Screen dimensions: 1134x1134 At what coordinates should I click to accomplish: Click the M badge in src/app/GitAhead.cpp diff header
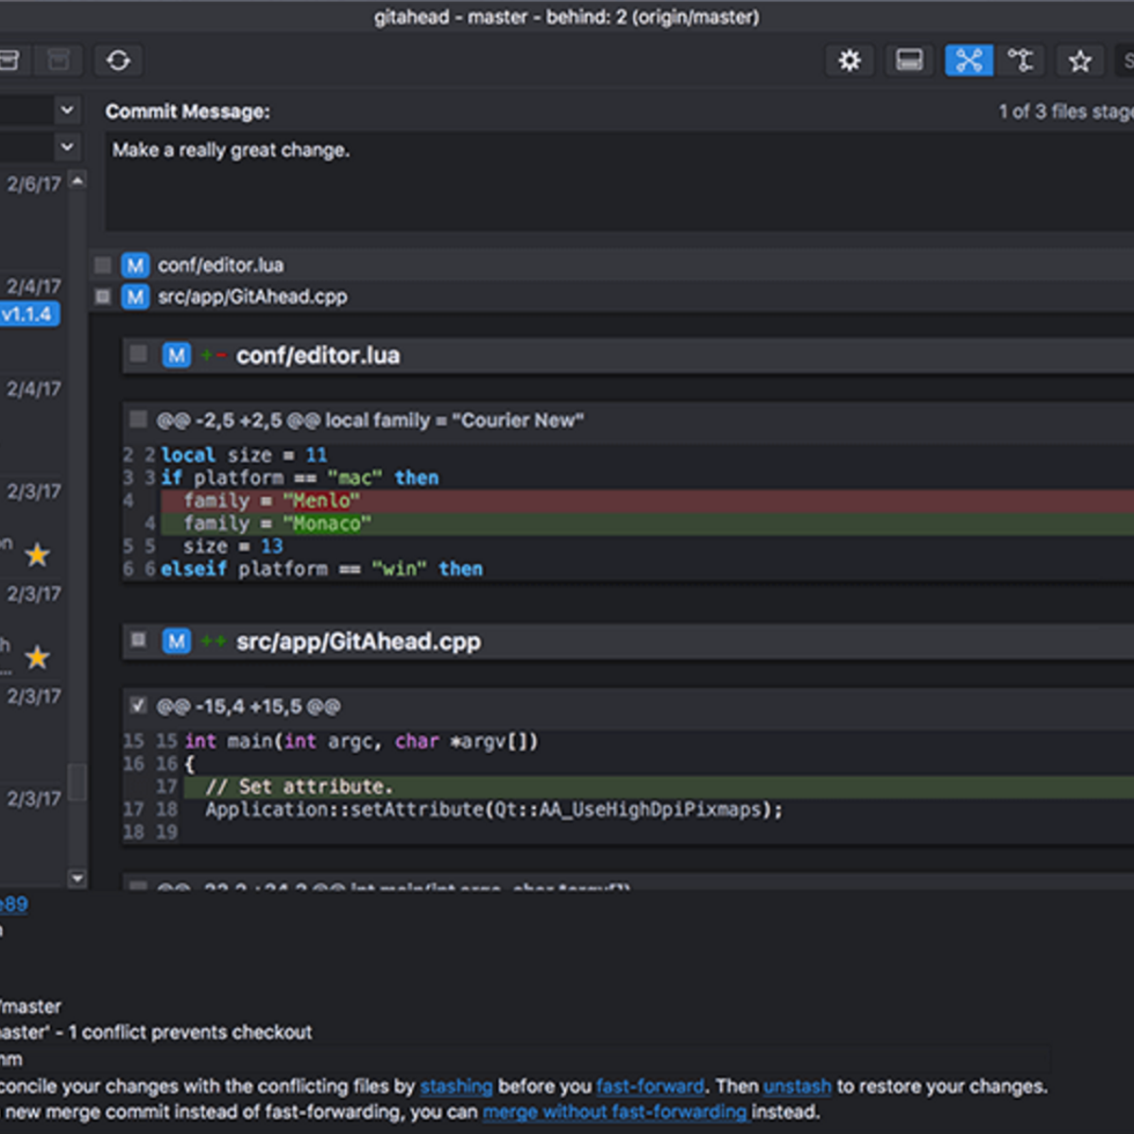pos(176,642)
